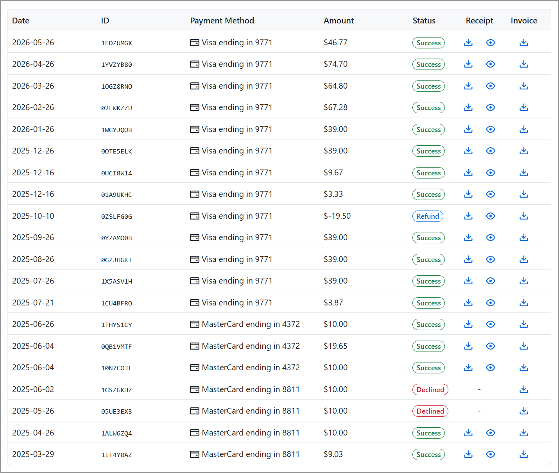View receipt for the $-19.50 refund
559x473 pixels.
491,216
